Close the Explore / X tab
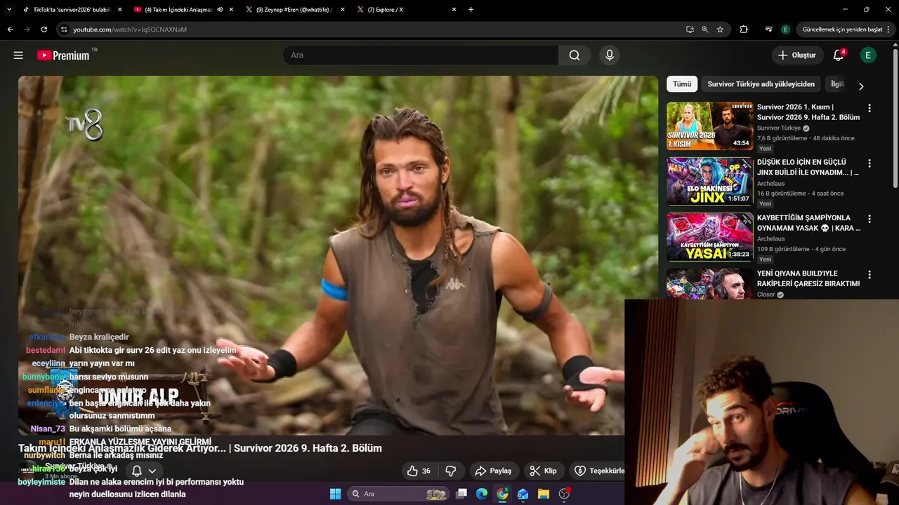 454,10
